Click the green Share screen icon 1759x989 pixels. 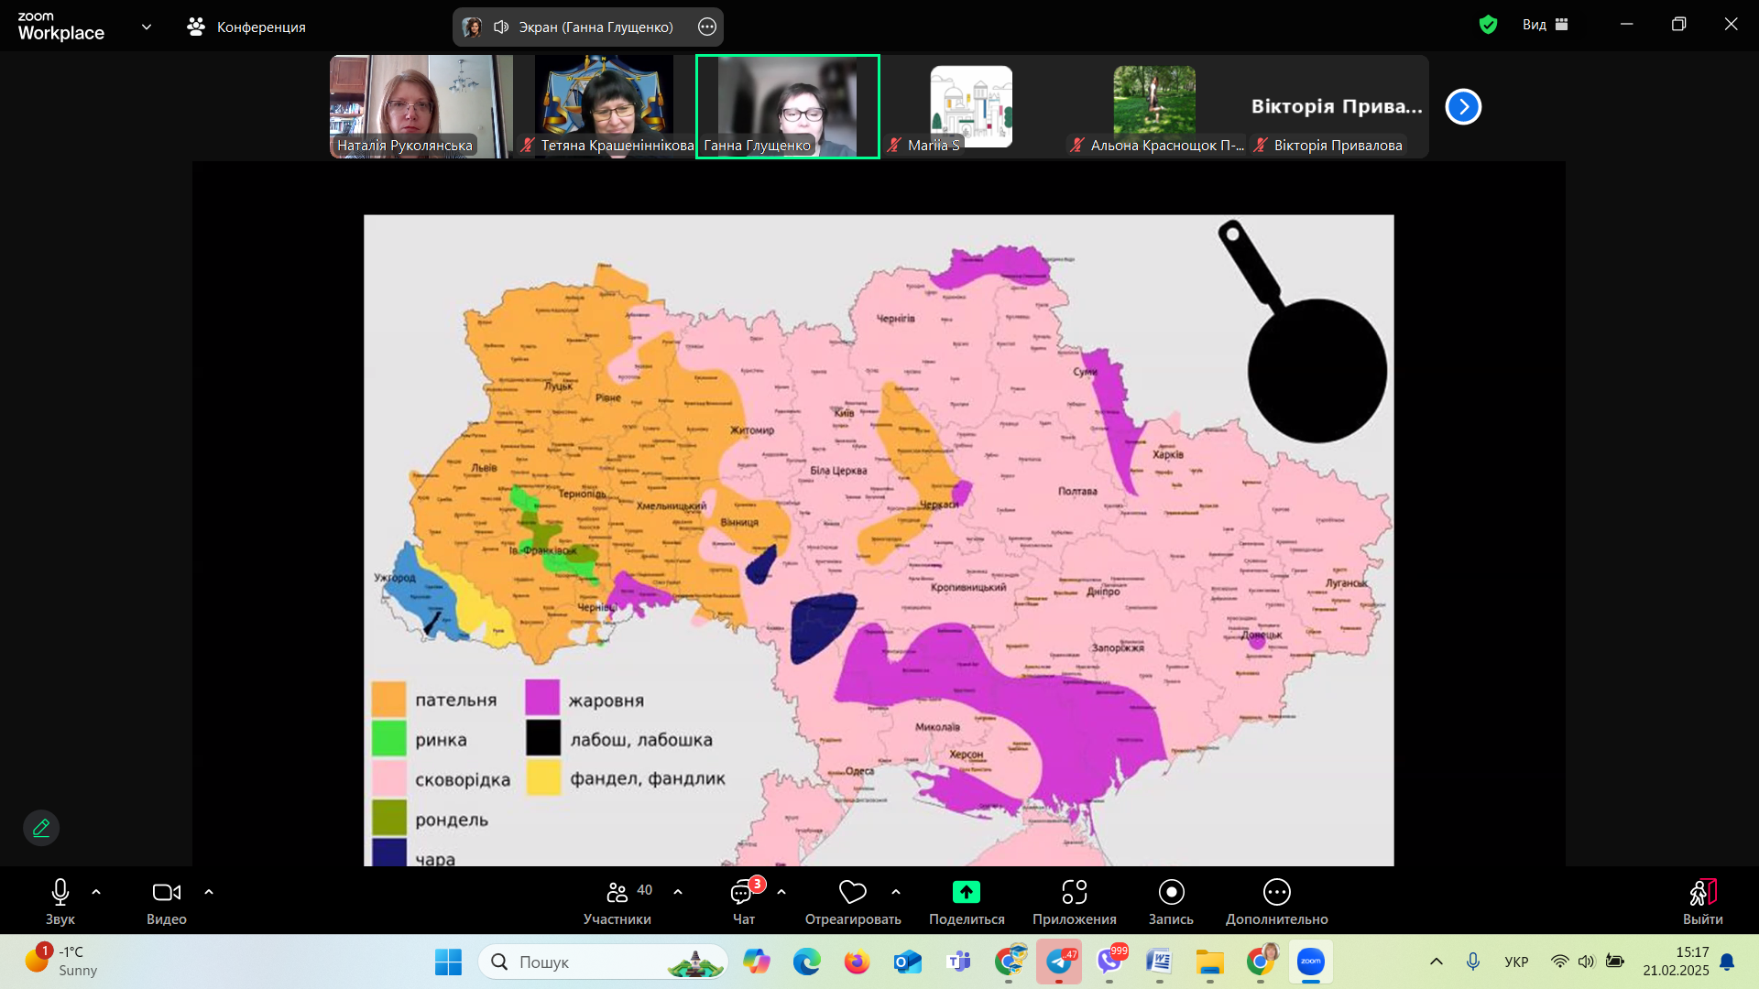966,893
